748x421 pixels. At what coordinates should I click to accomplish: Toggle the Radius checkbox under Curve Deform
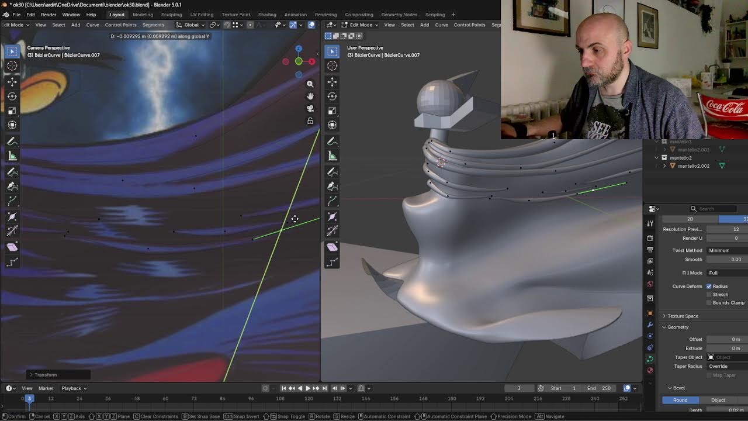[x=709, y=287]
